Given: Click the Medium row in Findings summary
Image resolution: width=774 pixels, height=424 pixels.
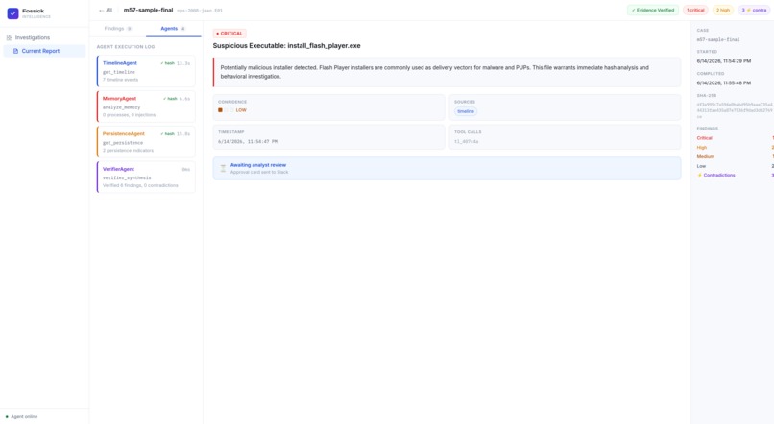Looking at the screenshot, I should 735,156.
